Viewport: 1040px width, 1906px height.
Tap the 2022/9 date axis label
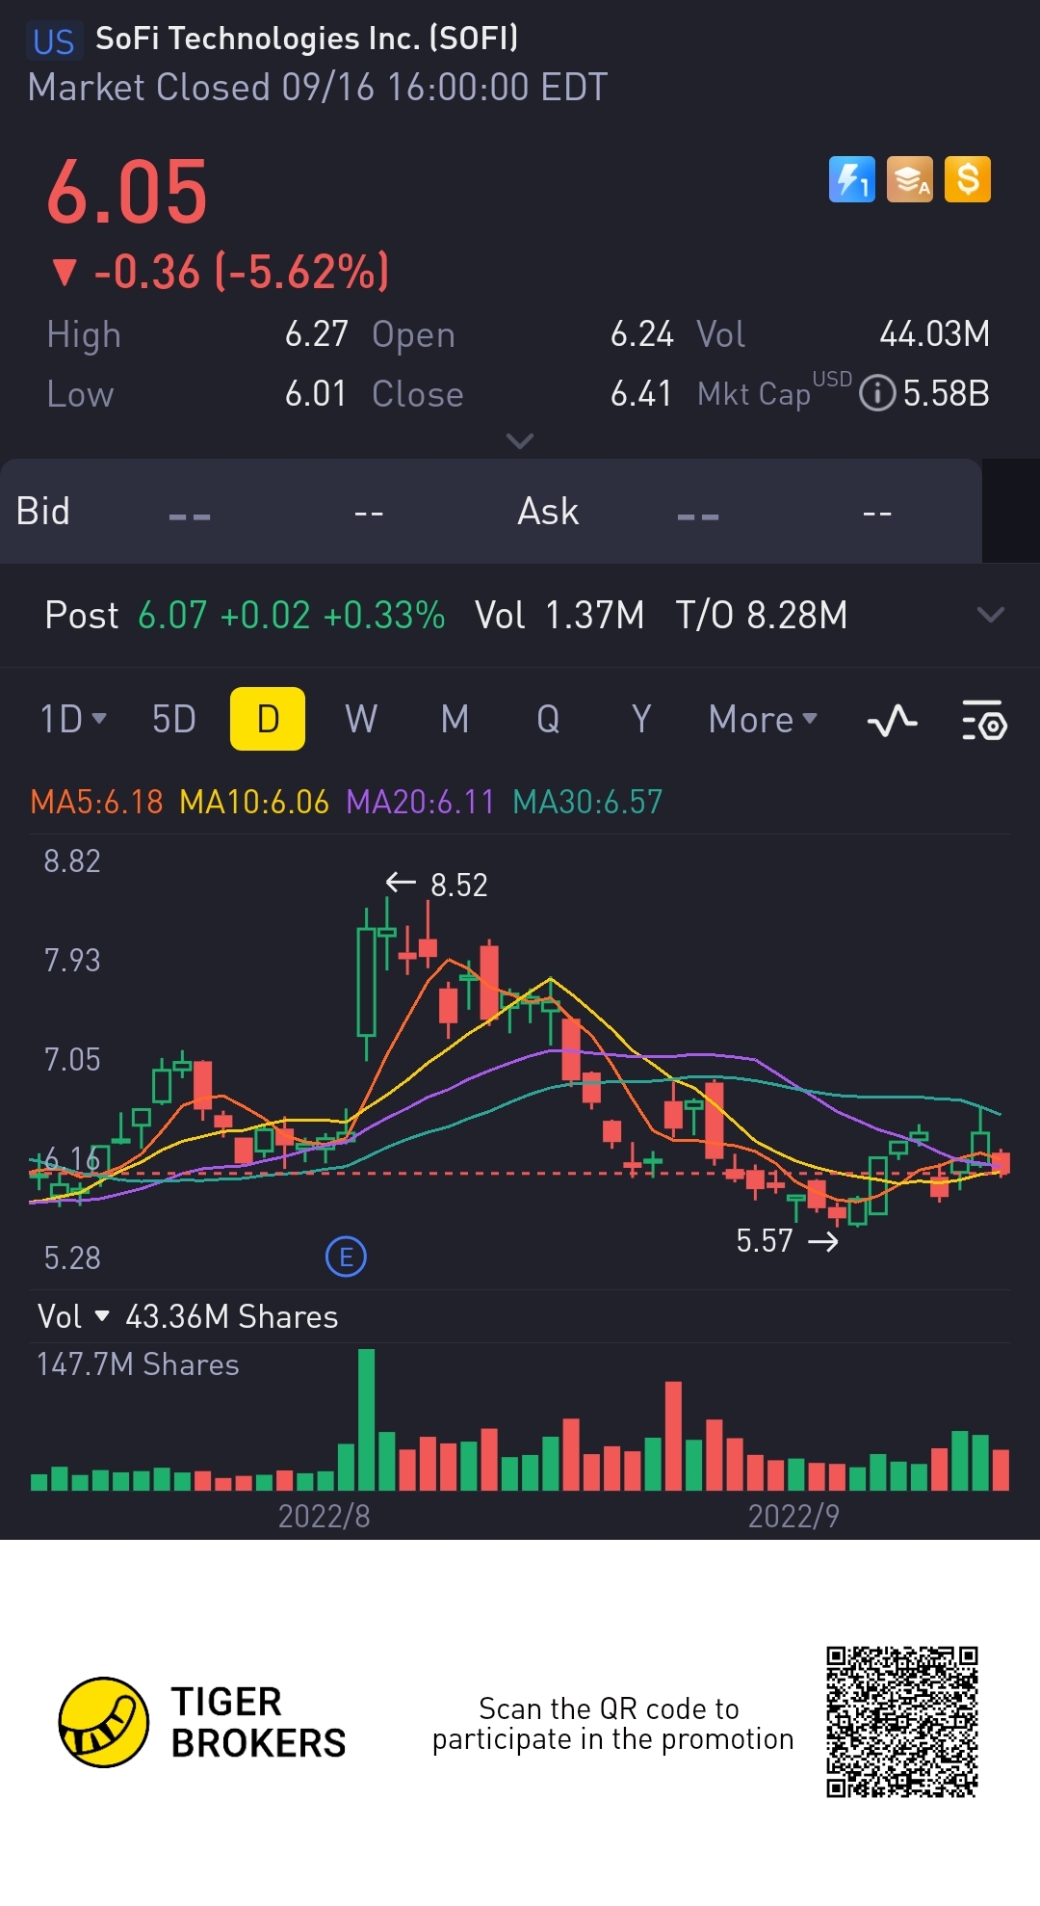pos(793,1516)
